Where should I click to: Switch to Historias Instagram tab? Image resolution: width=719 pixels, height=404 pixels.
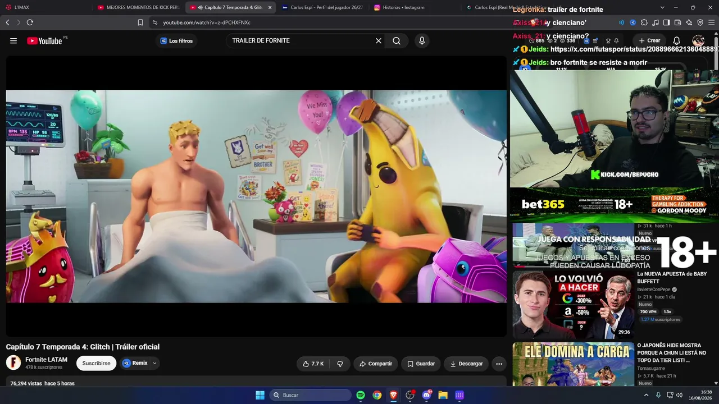click(x=415, y=7)
